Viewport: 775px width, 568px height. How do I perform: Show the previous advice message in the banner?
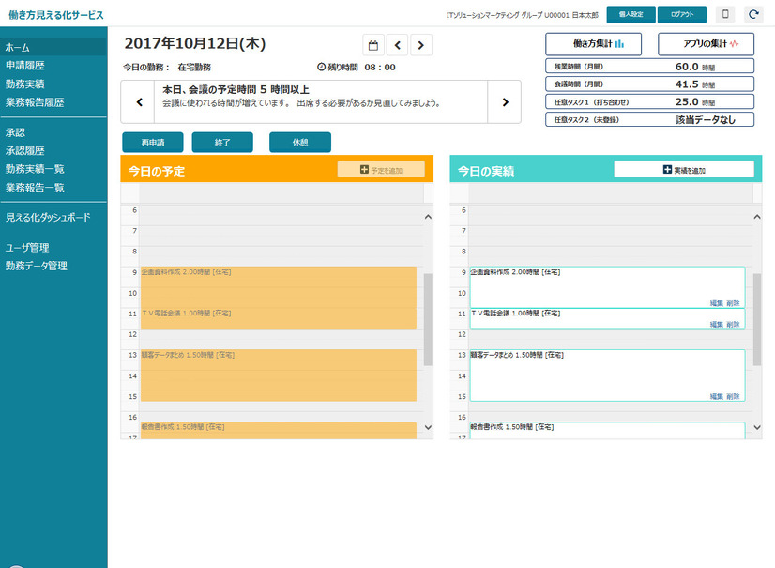click(x=139, y=102)
